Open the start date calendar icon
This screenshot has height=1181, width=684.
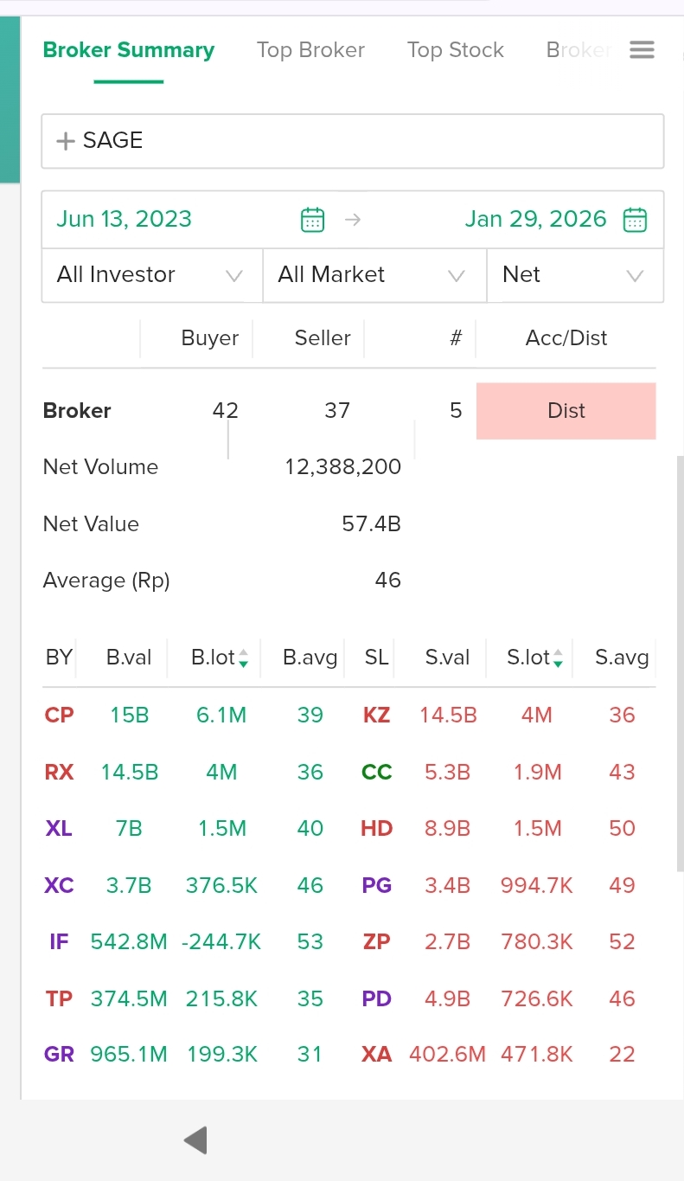click(312, 220)
